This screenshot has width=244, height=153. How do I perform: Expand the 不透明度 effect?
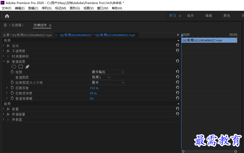[4, 51]
